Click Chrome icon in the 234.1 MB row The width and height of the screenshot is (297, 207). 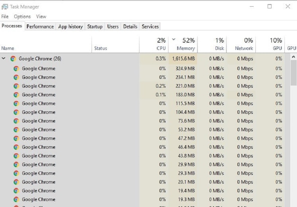click(x=16, y=77)
